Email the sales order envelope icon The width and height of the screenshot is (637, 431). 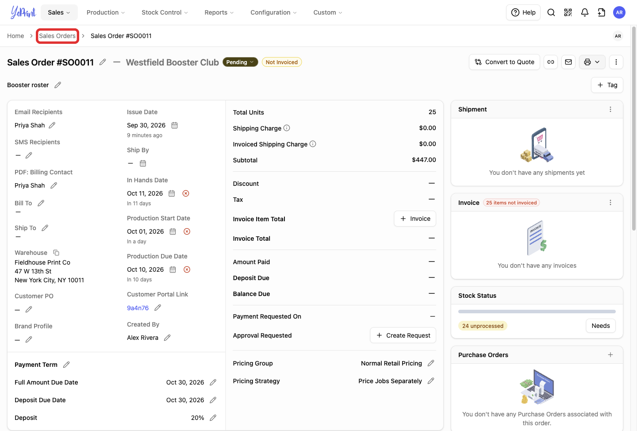568,62
